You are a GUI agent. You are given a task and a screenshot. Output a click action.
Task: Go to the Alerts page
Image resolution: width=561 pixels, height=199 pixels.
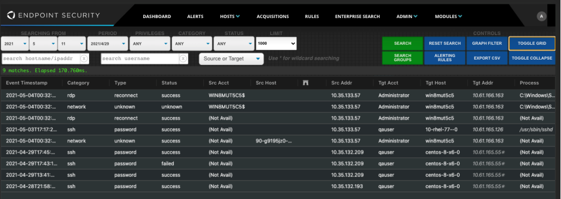195,16
